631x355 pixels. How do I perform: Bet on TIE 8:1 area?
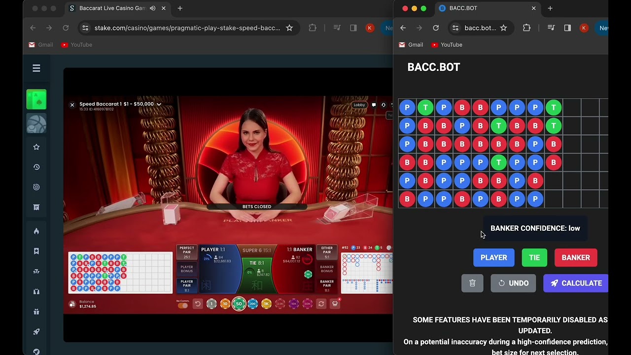click(257, 275)
